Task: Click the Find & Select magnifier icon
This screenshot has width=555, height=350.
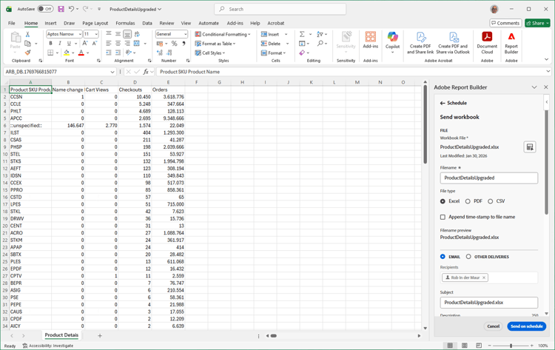Action: (x=320, y=43)
